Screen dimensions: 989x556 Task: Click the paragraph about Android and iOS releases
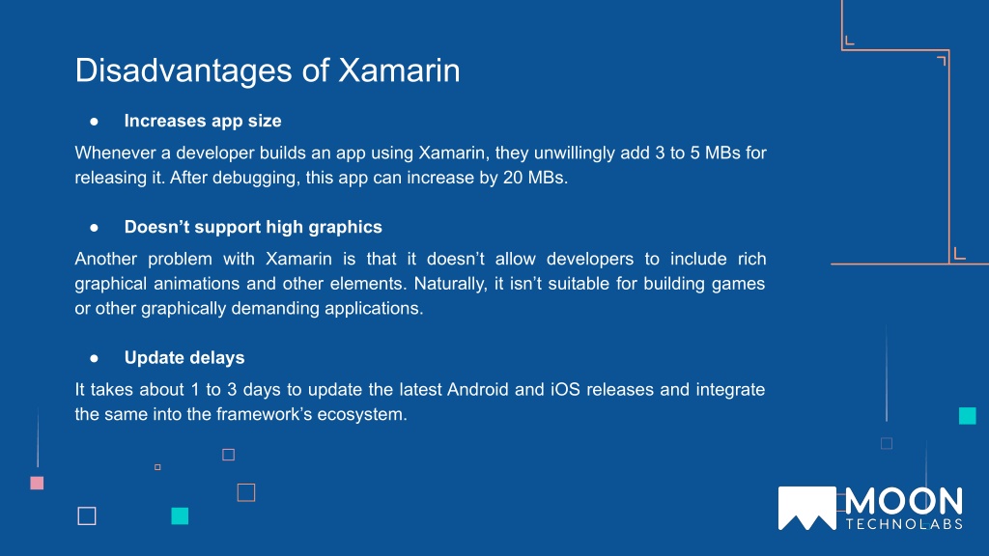coord(420,402)
